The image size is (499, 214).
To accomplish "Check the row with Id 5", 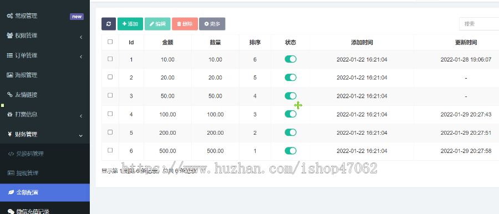I will tap(110, 132).
